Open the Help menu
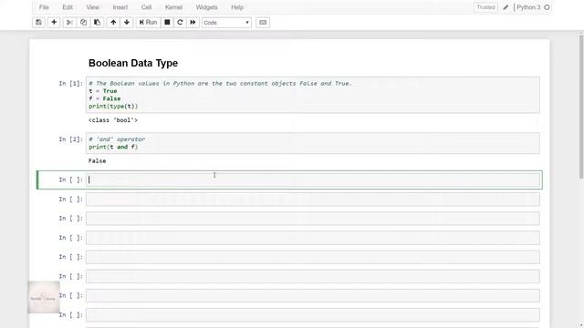The height and width of the screenshot is (328, 584). coord(237,7)
